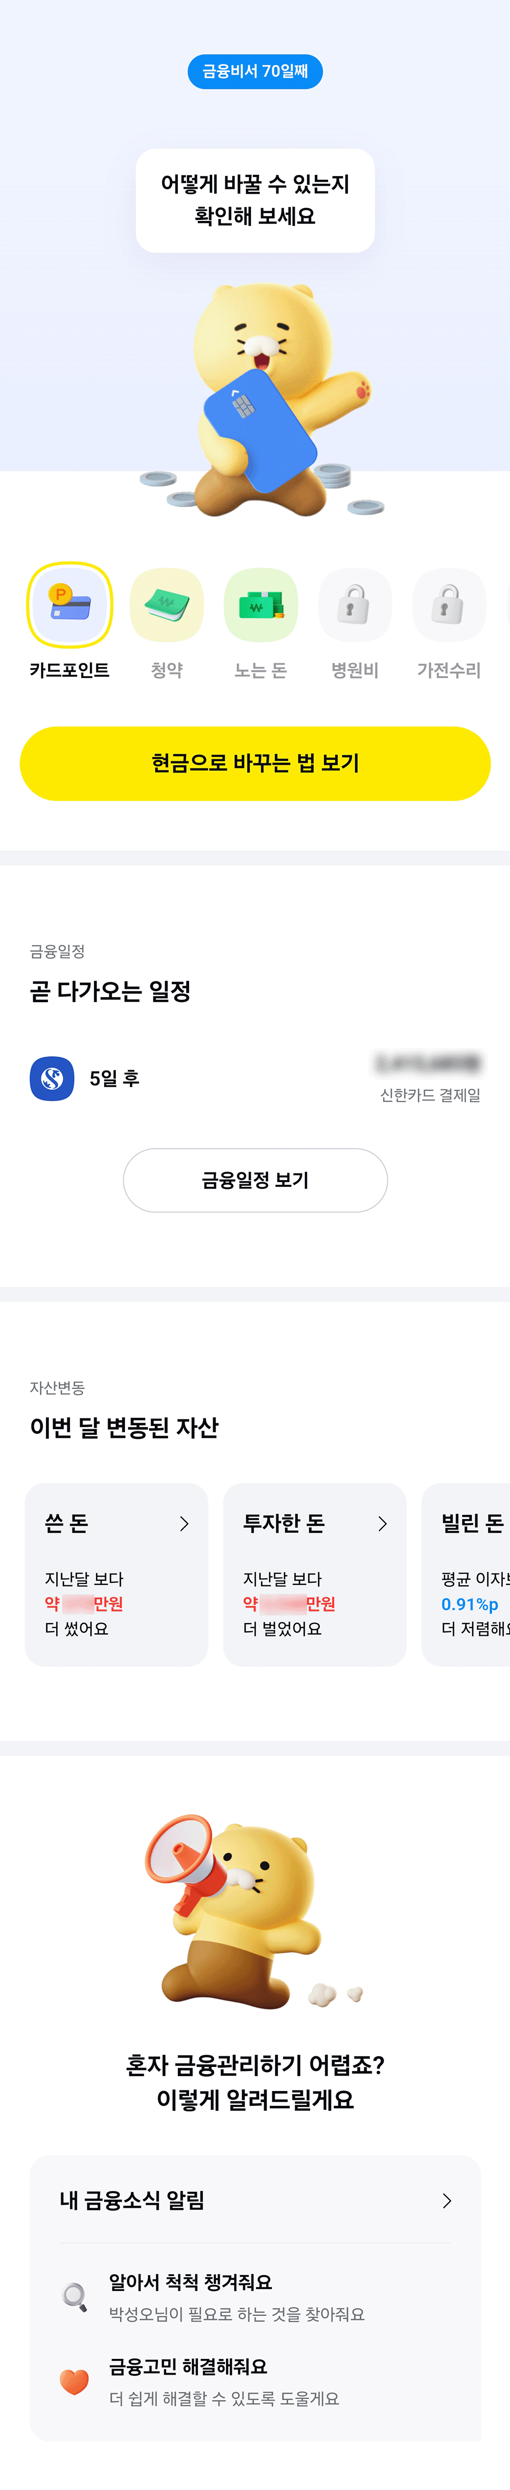
Task: Tap the 청약 green bankbook icon
Action: click(x=166, y=605)
